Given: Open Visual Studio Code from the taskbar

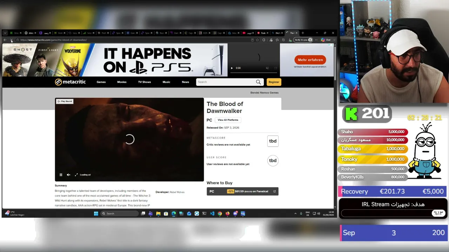Looking at the screenshot, I should (212, 213).
